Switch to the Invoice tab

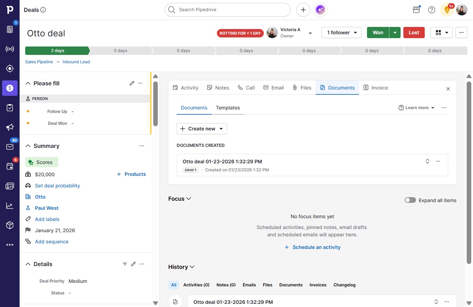(376, 88)
